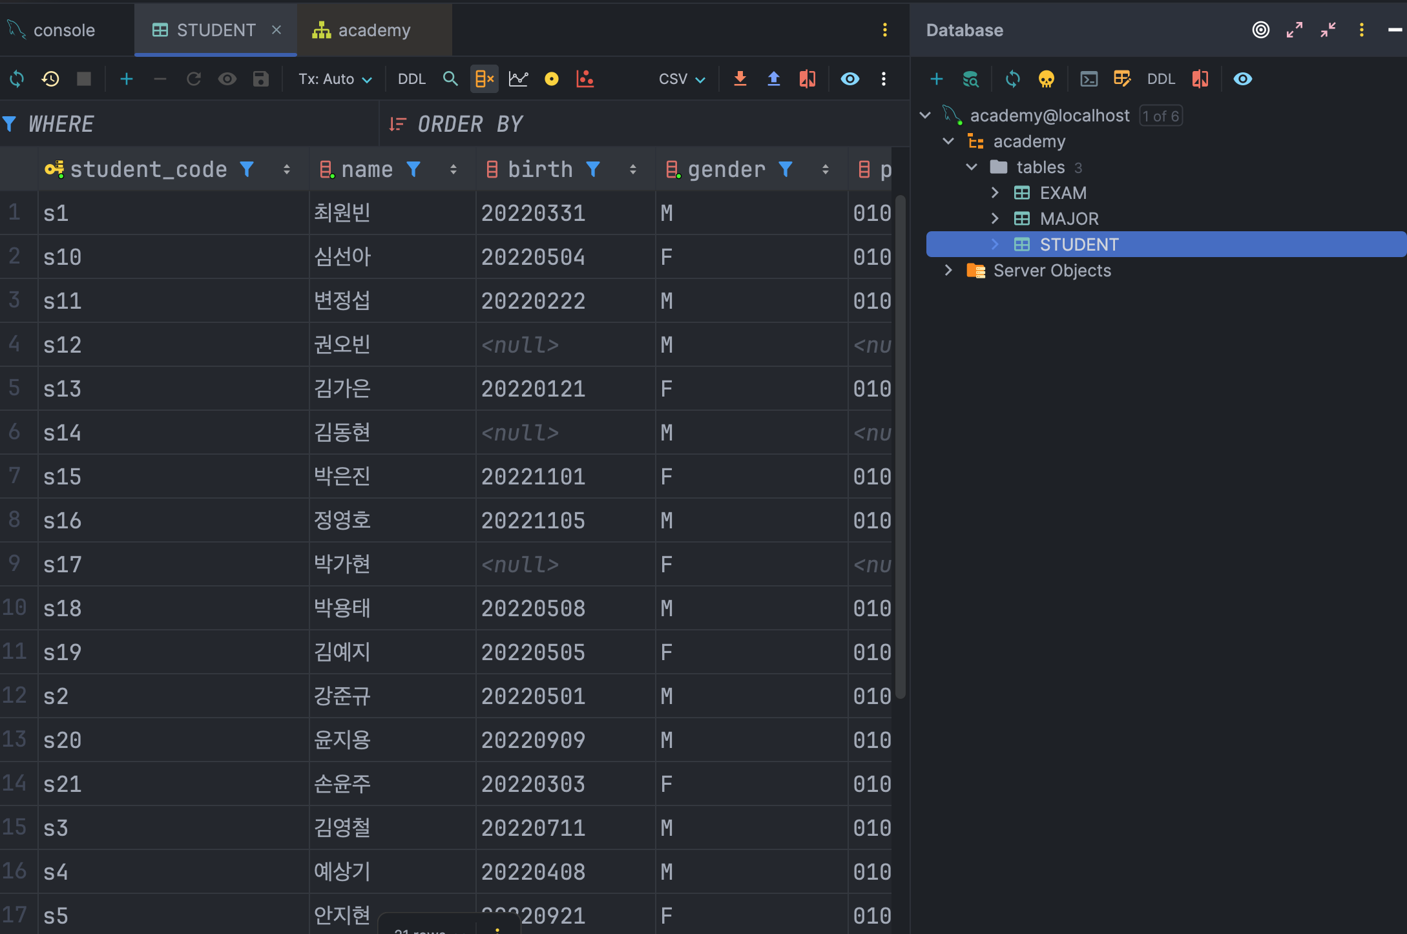Screen dimensions: 1407x934
Task: Open the CSV format dropdown
Action: click(682, 79)
